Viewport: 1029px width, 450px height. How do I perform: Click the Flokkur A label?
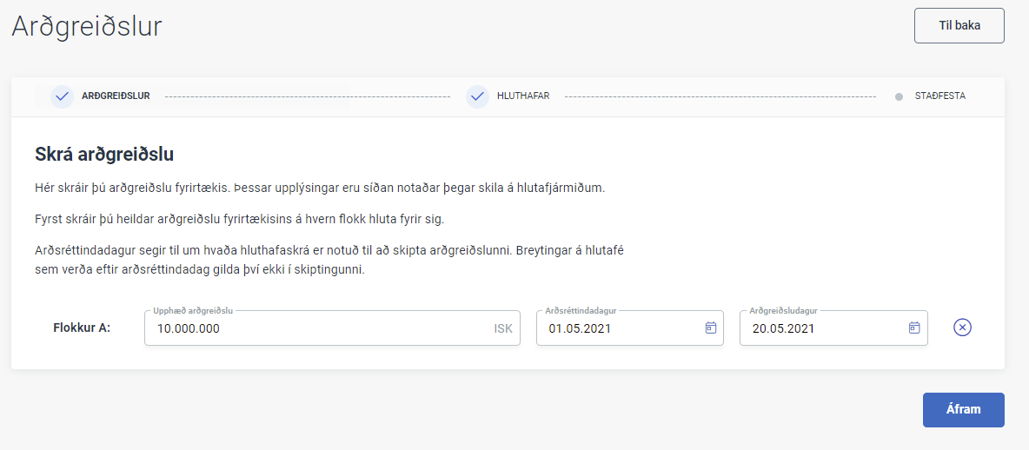tap(81, 328)
